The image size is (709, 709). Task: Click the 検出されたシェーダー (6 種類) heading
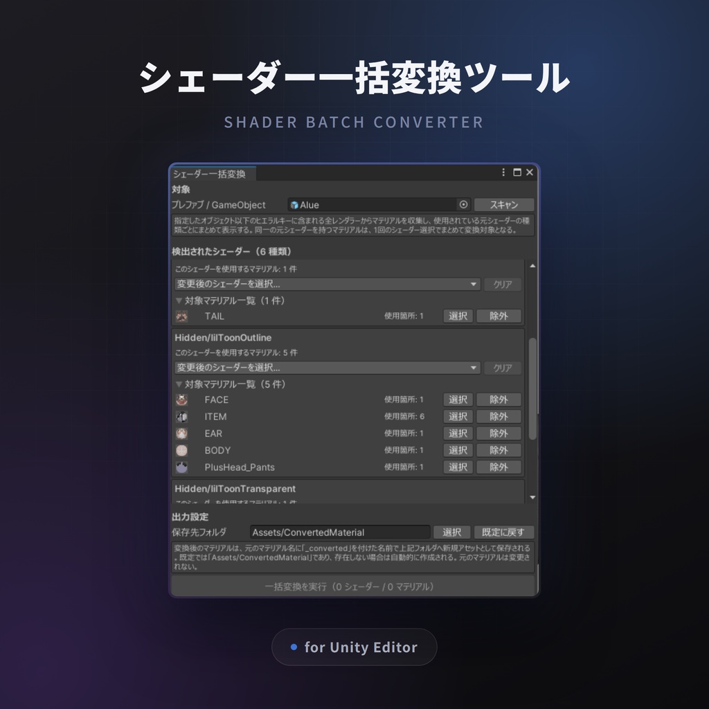233,251
